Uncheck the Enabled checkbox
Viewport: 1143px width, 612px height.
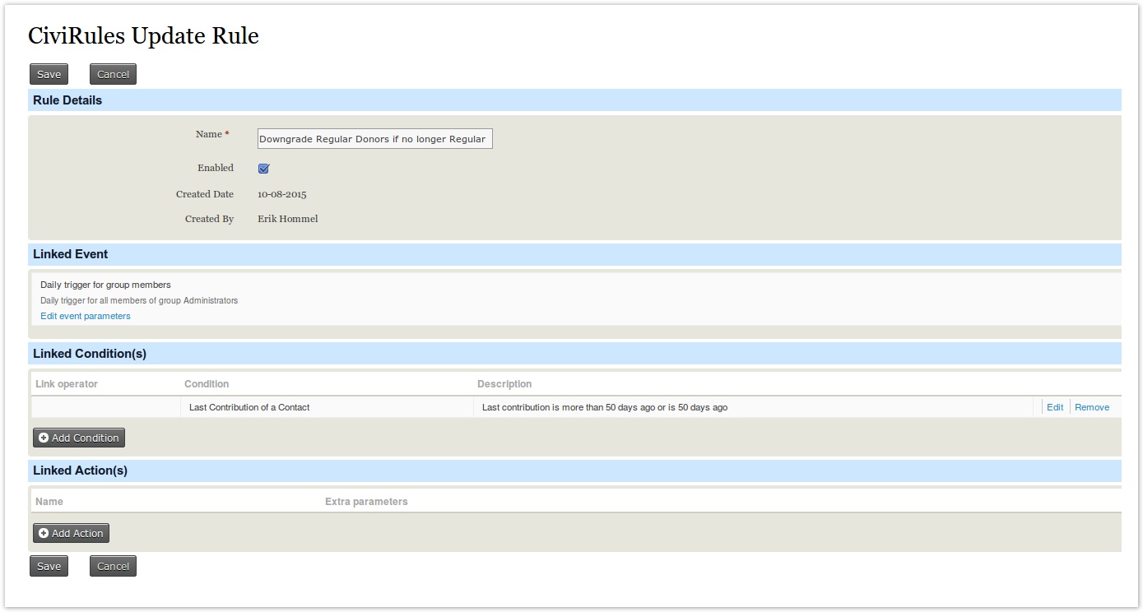coord(264,169)
